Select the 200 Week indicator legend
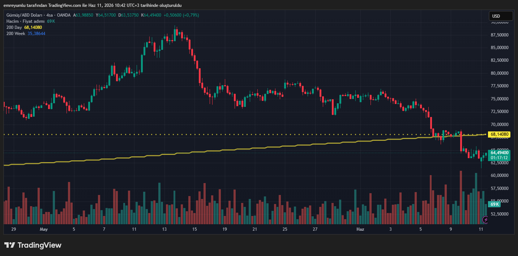Viewport: 518px width, 256px height. click(16, 34)
